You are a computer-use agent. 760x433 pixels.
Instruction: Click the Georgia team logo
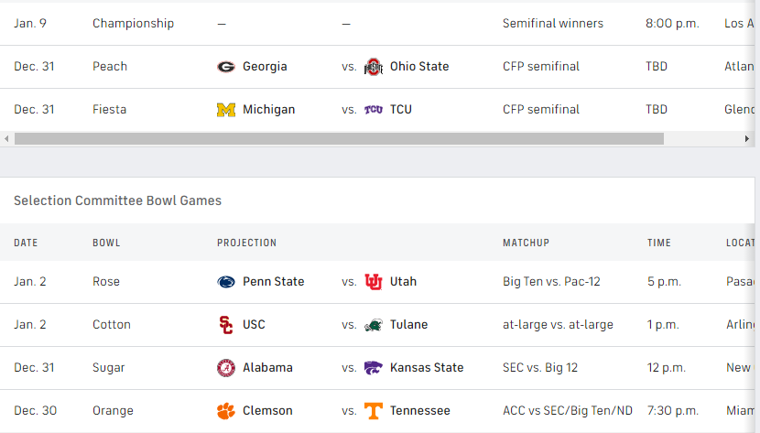226,67
